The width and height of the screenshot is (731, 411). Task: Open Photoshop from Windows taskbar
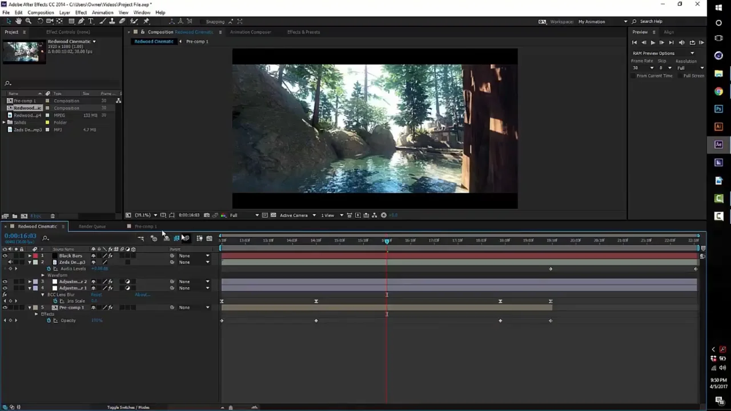click(x=719, y=109)
